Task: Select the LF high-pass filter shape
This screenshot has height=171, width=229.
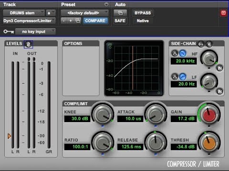Action: click(183, 77)
